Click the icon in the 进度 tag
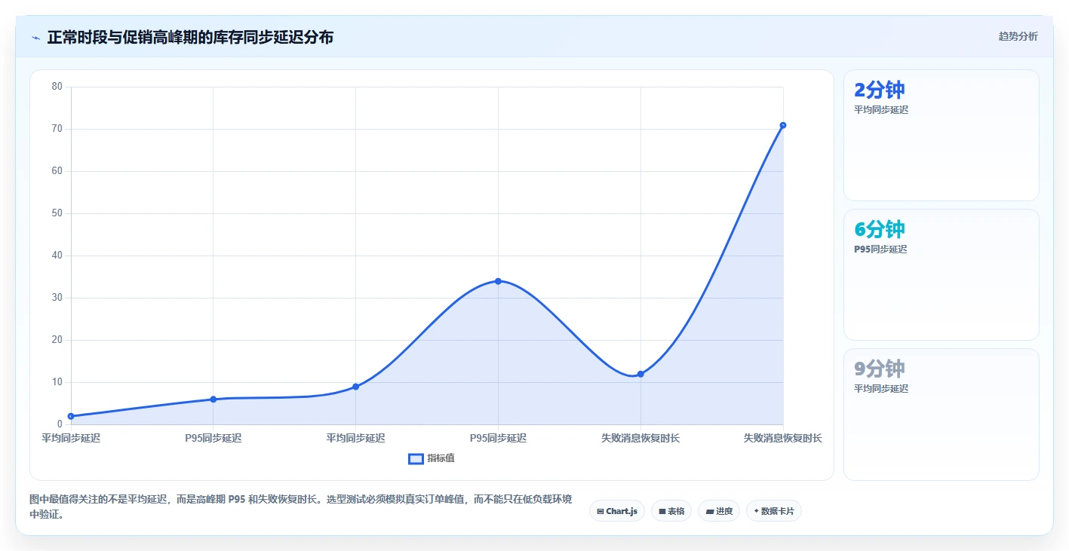The width and height of the screenshot is (1069, 551). (710, 512)
